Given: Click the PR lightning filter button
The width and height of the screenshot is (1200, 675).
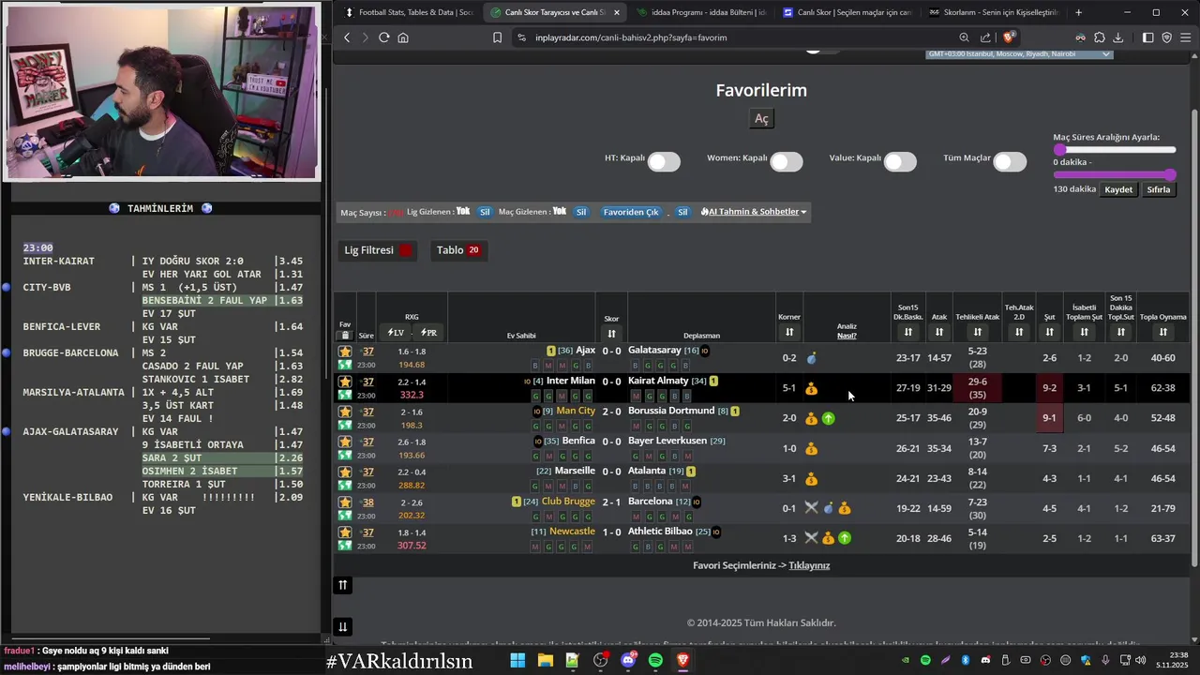Looking at the screenshot, I should (x=428, y=333).
